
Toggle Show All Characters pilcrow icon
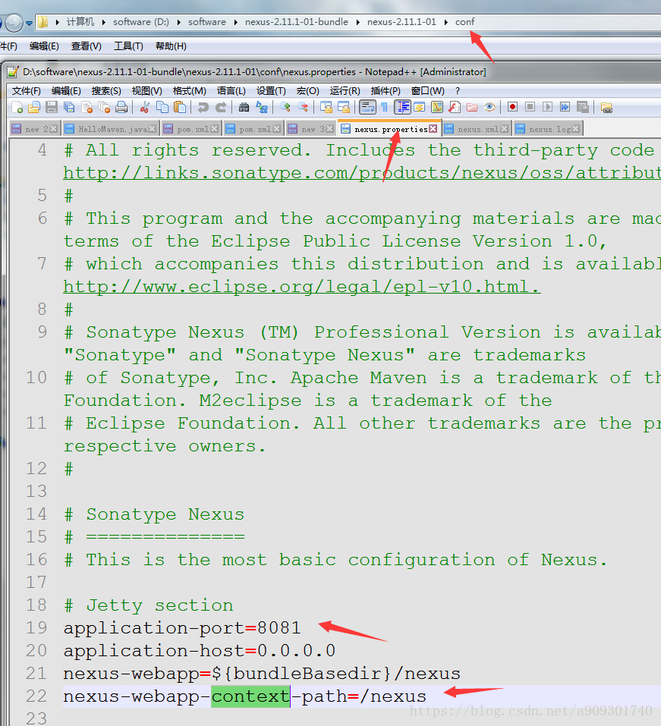385,108
